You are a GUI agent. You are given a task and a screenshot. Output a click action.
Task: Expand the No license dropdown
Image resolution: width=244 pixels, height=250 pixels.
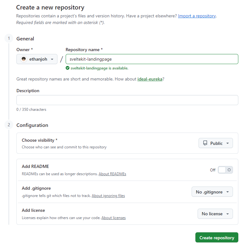(x=215, y=214)
